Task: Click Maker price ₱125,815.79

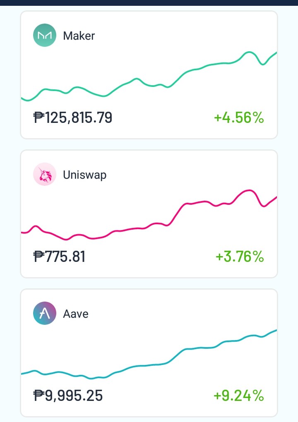Action: click(73, 117)
